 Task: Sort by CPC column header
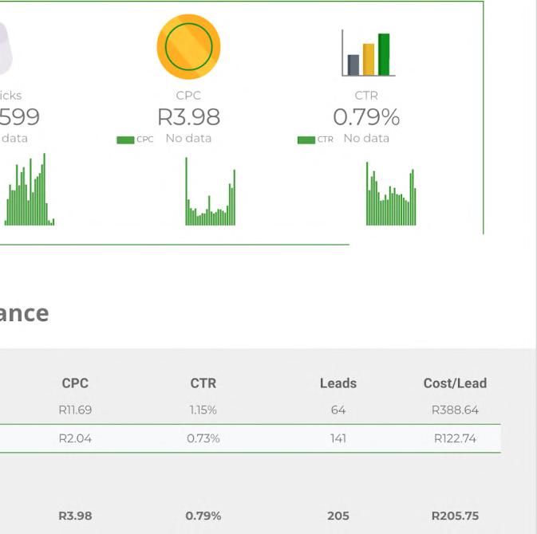pyautogui.click(x=75, y=383)
